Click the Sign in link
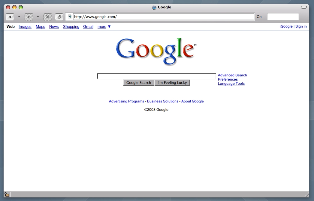This screenshot has height=201, width=314. (x=301, y=26)
